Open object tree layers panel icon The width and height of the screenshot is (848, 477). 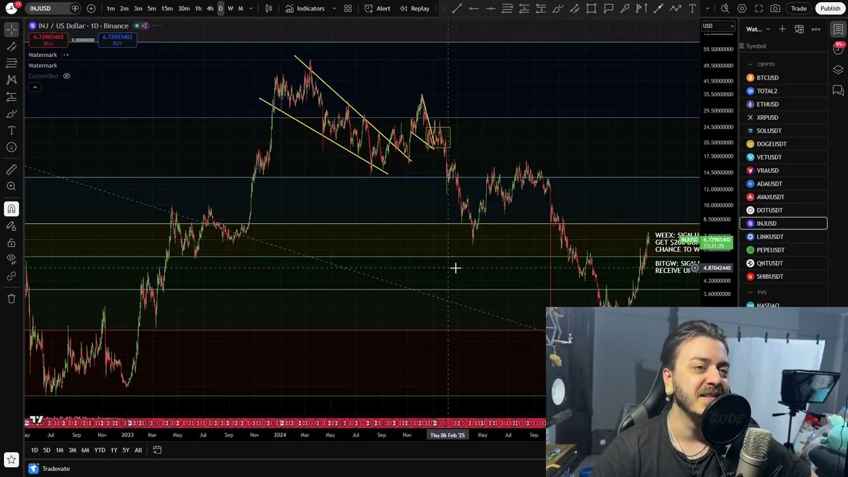pyautogui.click(x=838, y=70)
